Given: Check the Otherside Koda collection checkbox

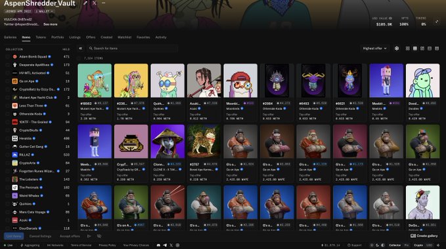Looking at the screenshot, I should [x=7, y=114].
